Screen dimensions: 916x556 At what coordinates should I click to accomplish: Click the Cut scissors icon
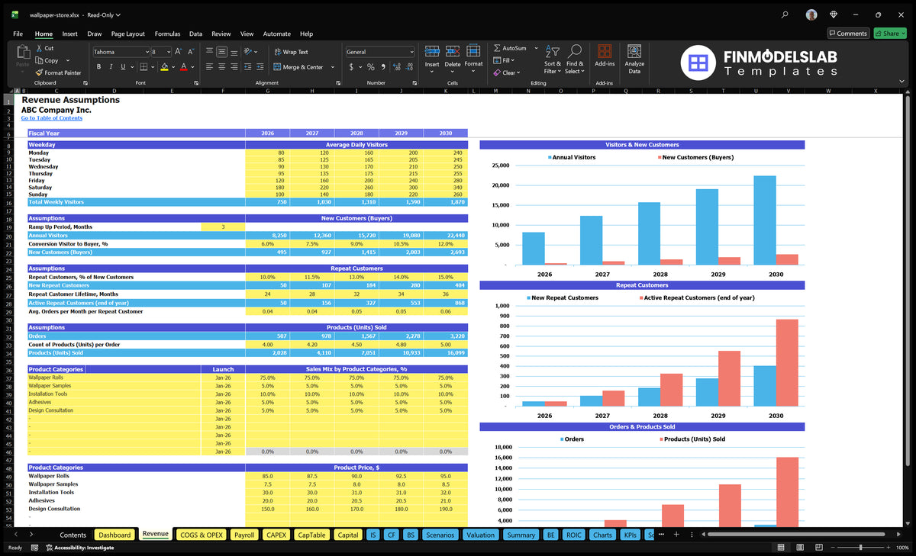pyautogui.click(x=39, y=48)
